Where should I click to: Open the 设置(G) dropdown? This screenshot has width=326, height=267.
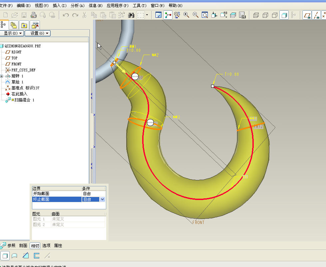(38, 33)
